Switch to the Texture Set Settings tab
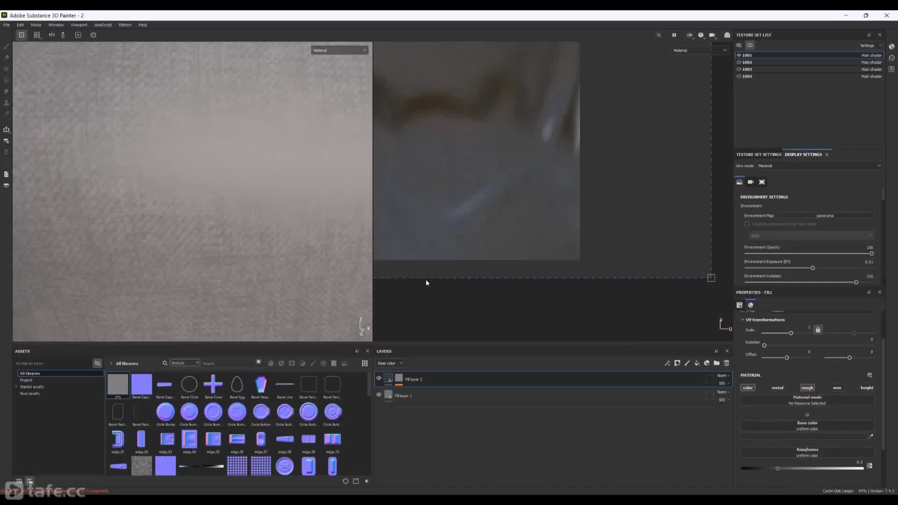This screenshot has width=898, height=505. [x=759, y=154]
